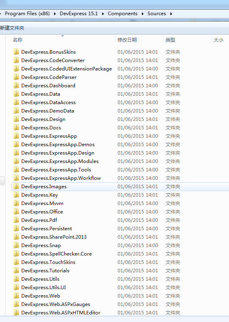The image size is (229, 322).
Task: Select DevExpress.Utils folder name
Action: [40, 279]
